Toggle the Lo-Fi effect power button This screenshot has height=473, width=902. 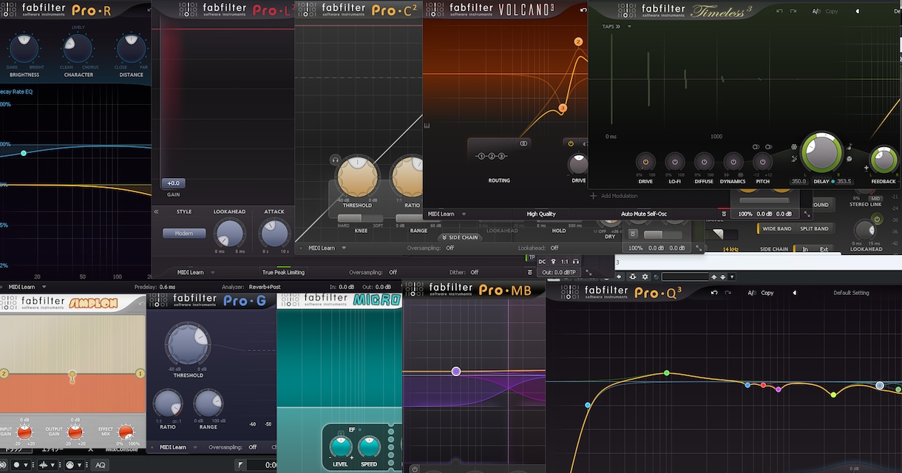[674, 162]
